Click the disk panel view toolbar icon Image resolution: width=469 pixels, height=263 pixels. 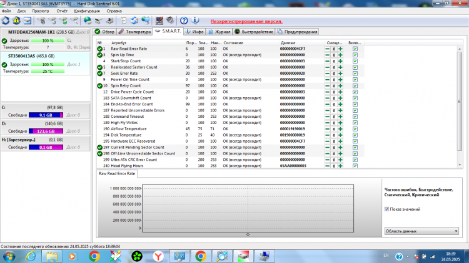click(28, 21)
